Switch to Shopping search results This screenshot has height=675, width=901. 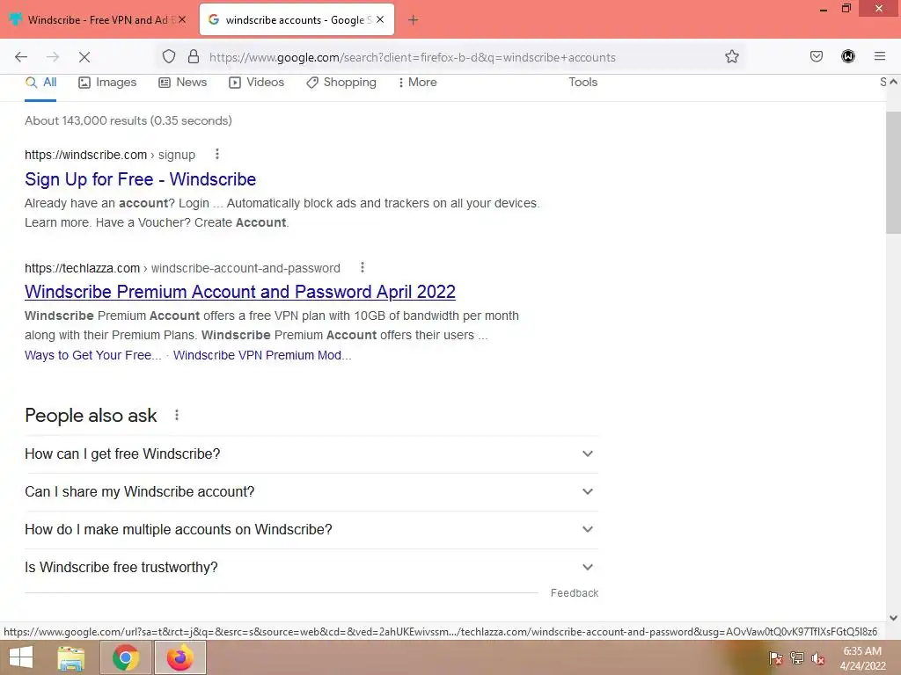pos(341,82)
